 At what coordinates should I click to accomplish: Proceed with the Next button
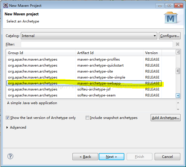click(112, 156)
